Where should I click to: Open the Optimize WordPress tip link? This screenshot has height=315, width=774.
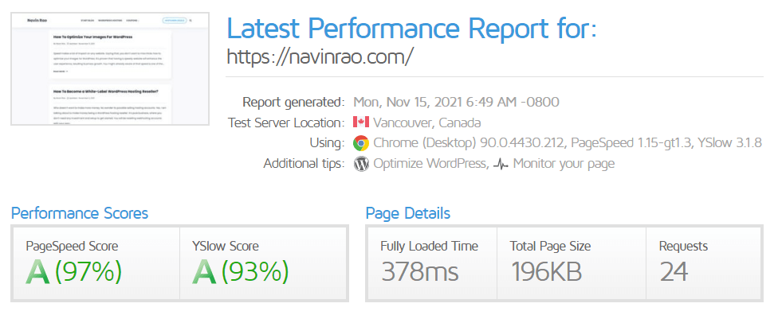[430, 163]
